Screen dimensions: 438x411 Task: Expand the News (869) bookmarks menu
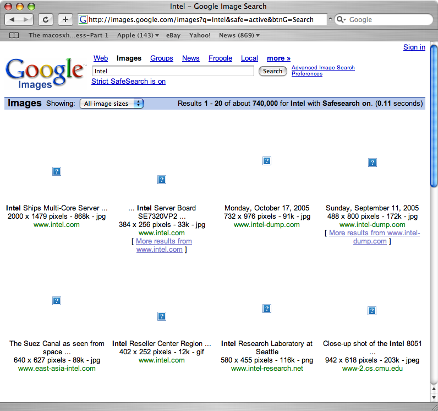(x=239, y=35)
